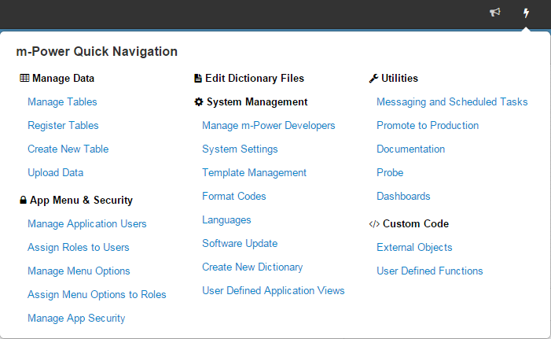This screenshot has height=339, width=551.
Task: Select Create New Dictionary
Action: [x=252, y=267]
